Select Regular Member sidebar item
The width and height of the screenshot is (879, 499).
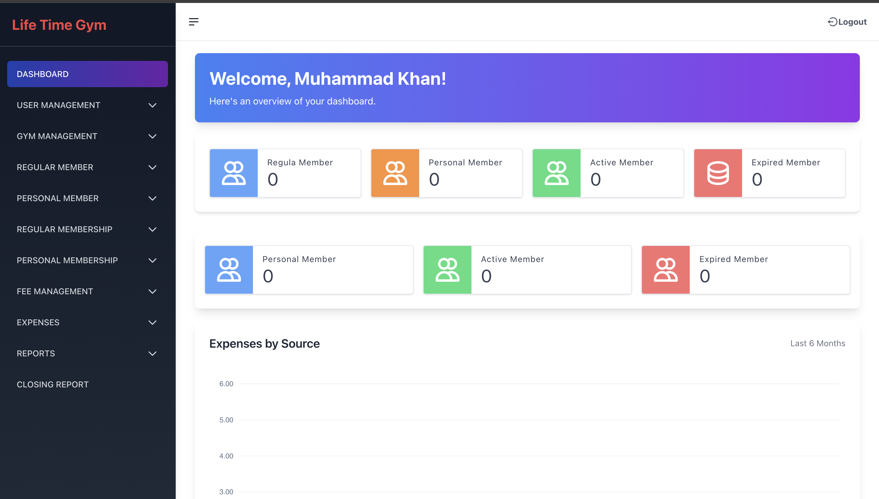tap(88, 167)
